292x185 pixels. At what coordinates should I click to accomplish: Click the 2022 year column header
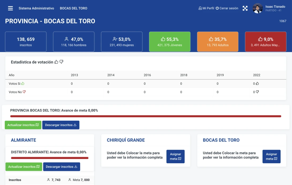click(257, 75)
